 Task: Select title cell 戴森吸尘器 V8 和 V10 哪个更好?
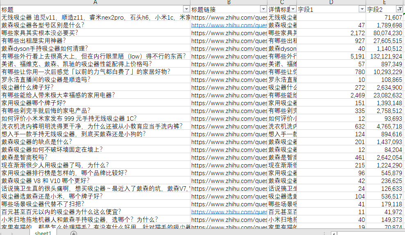click(95, 181)
